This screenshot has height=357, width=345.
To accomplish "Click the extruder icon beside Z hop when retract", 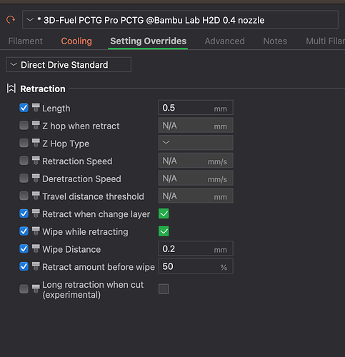I will 36,126.
